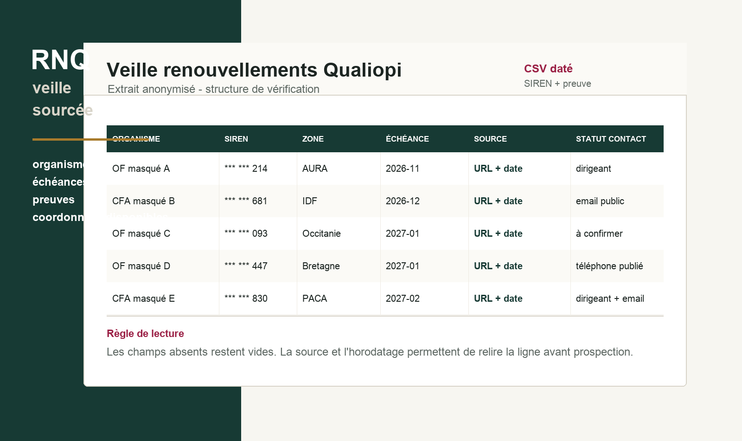Click the sidebar word 'preuves'

pyautogui.click(x=53, y=200)
